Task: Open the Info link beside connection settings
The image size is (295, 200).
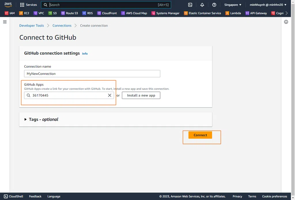Action: click(x=85, y=54)
